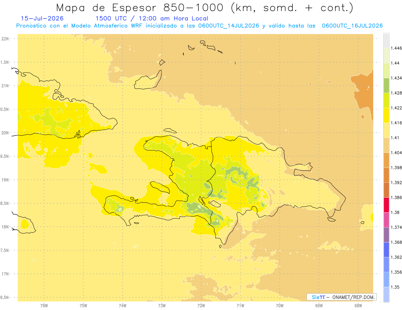Click the longitude label 68W
The width and height of the screenshot is (402, 310).
point(358,306)
